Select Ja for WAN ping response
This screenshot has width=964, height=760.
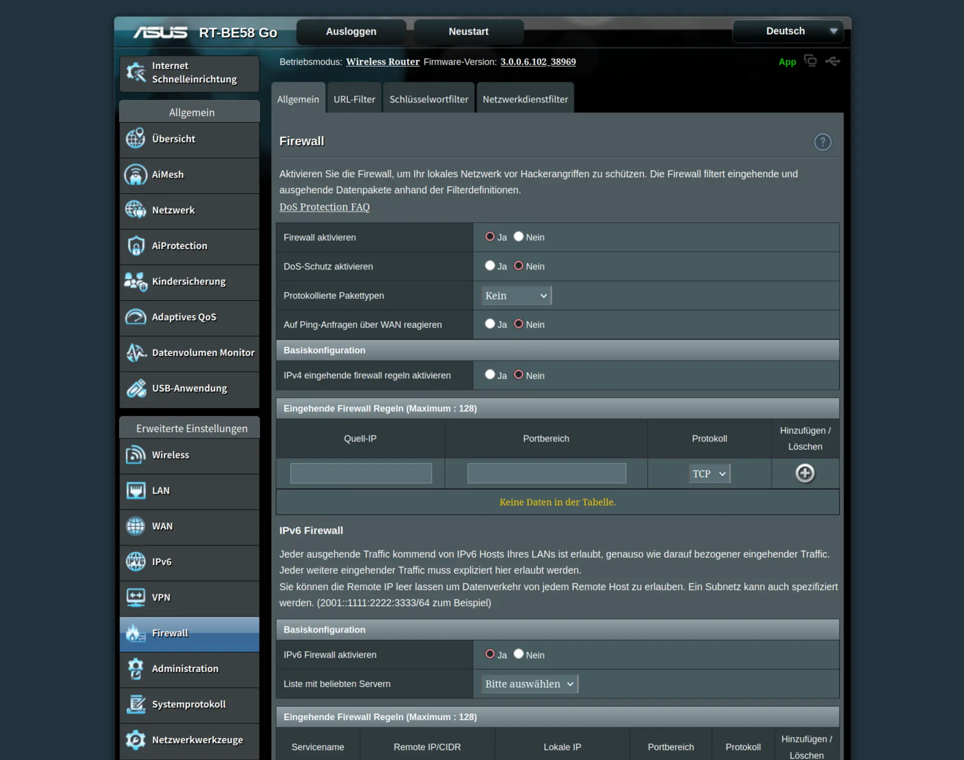[490, 324]
